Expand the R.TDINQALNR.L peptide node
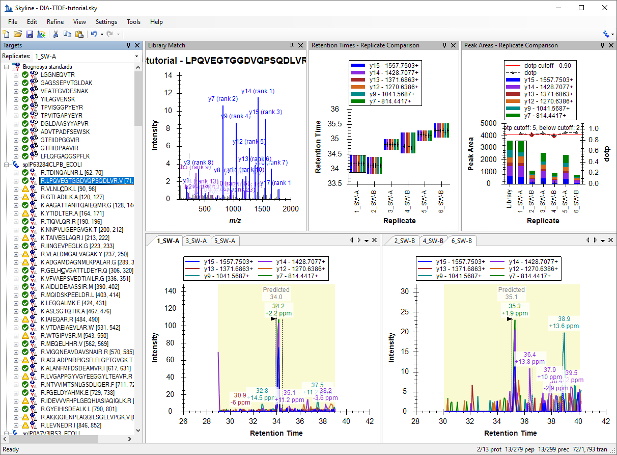The image size is (617, 455). click(16, 173)
